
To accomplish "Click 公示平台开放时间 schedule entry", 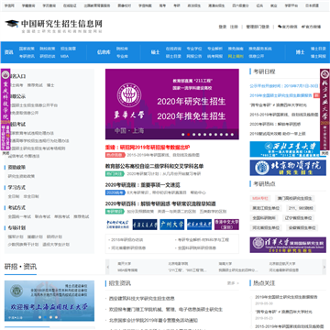I will [284, 86].
